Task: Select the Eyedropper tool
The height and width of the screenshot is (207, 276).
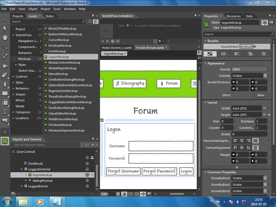Action: point(5,56)
